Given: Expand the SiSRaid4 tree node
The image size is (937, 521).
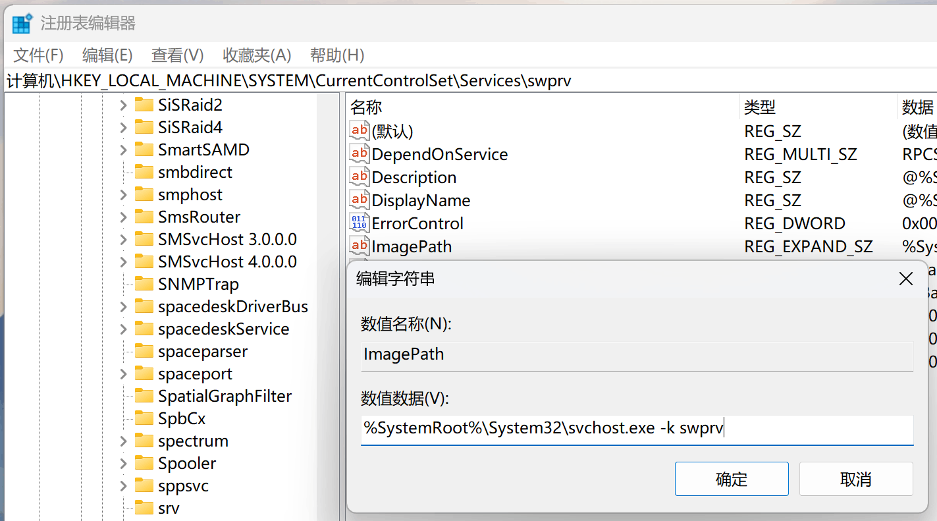Looking at the screenshot, I should click(x=123, y=127).
